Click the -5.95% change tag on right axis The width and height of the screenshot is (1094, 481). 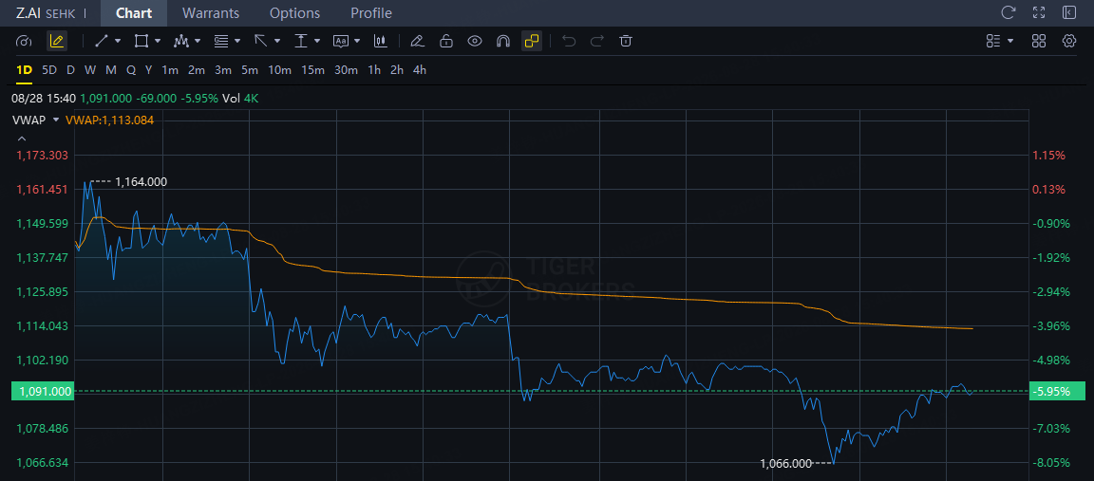[x=1058, y=392]
